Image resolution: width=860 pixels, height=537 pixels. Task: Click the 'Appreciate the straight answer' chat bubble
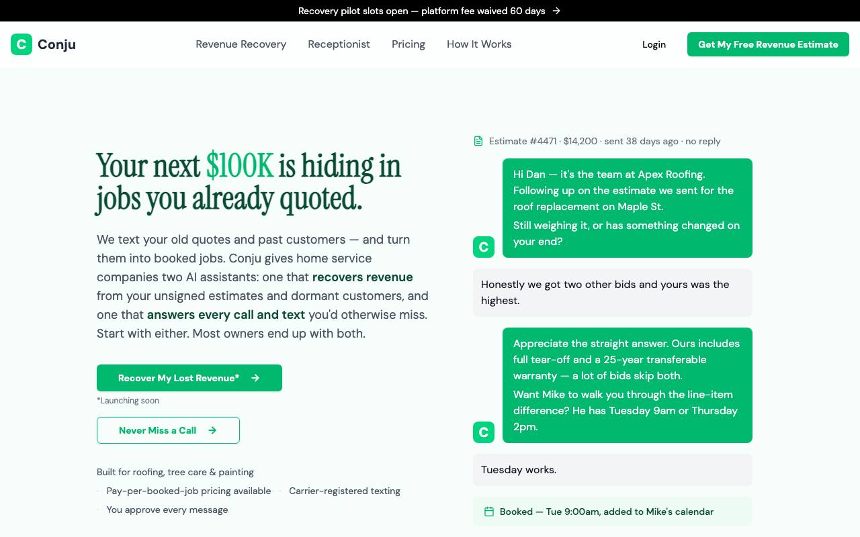tap(628, 385)
